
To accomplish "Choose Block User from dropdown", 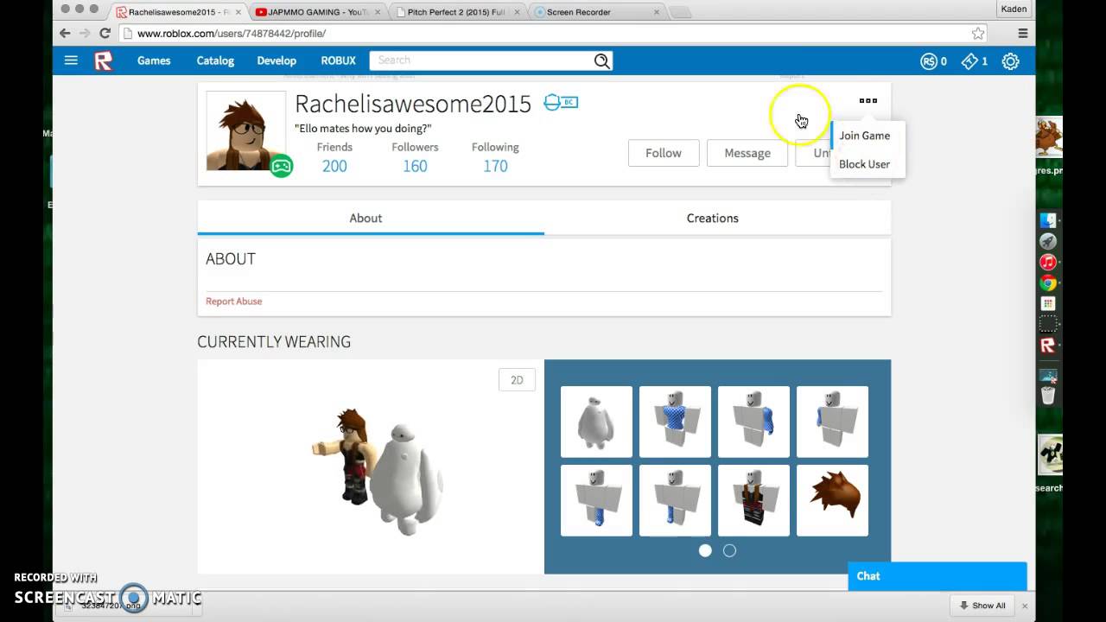I will (864, 164).
